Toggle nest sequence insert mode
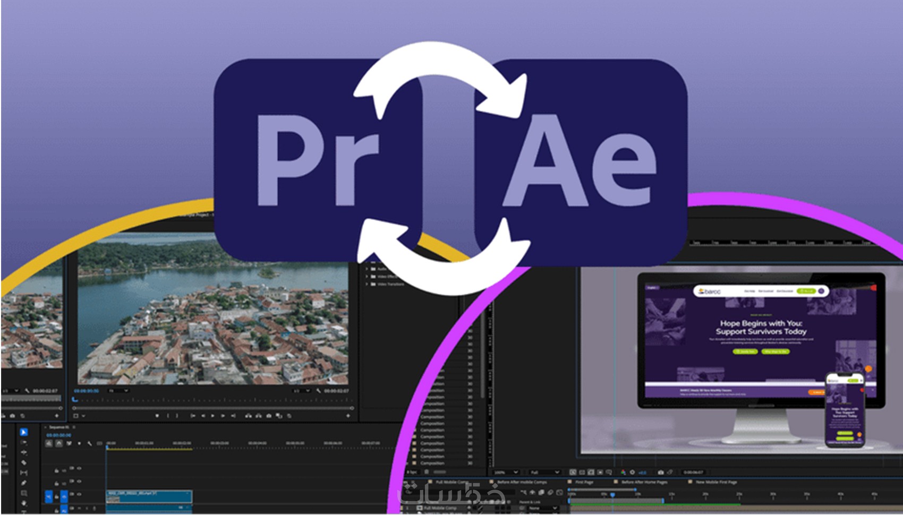 (49, 443)
